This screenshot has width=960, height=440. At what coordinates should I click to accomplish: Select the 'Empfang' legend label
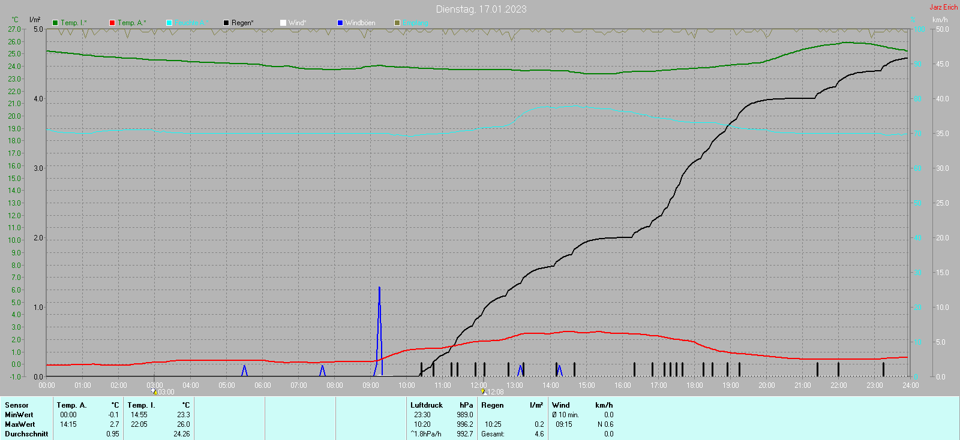tap(415, 23)
